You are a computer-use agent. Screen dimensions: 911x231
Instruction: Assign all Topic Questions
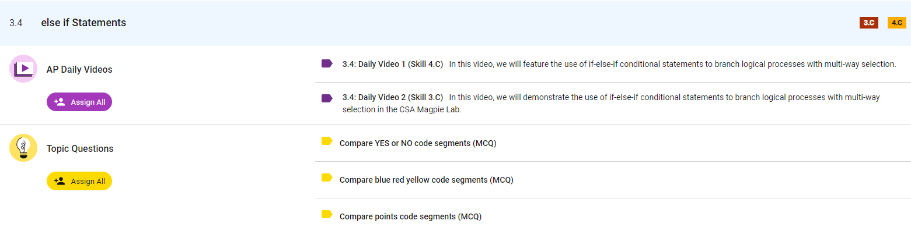click(x=79, y=181)
